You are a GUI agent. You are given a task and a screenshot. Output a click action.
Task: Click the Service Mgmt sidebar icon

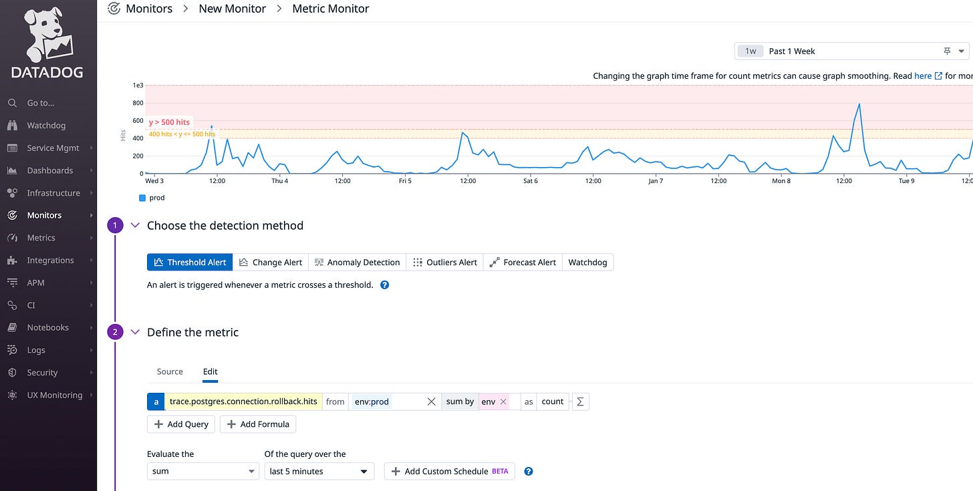point(12,148)
